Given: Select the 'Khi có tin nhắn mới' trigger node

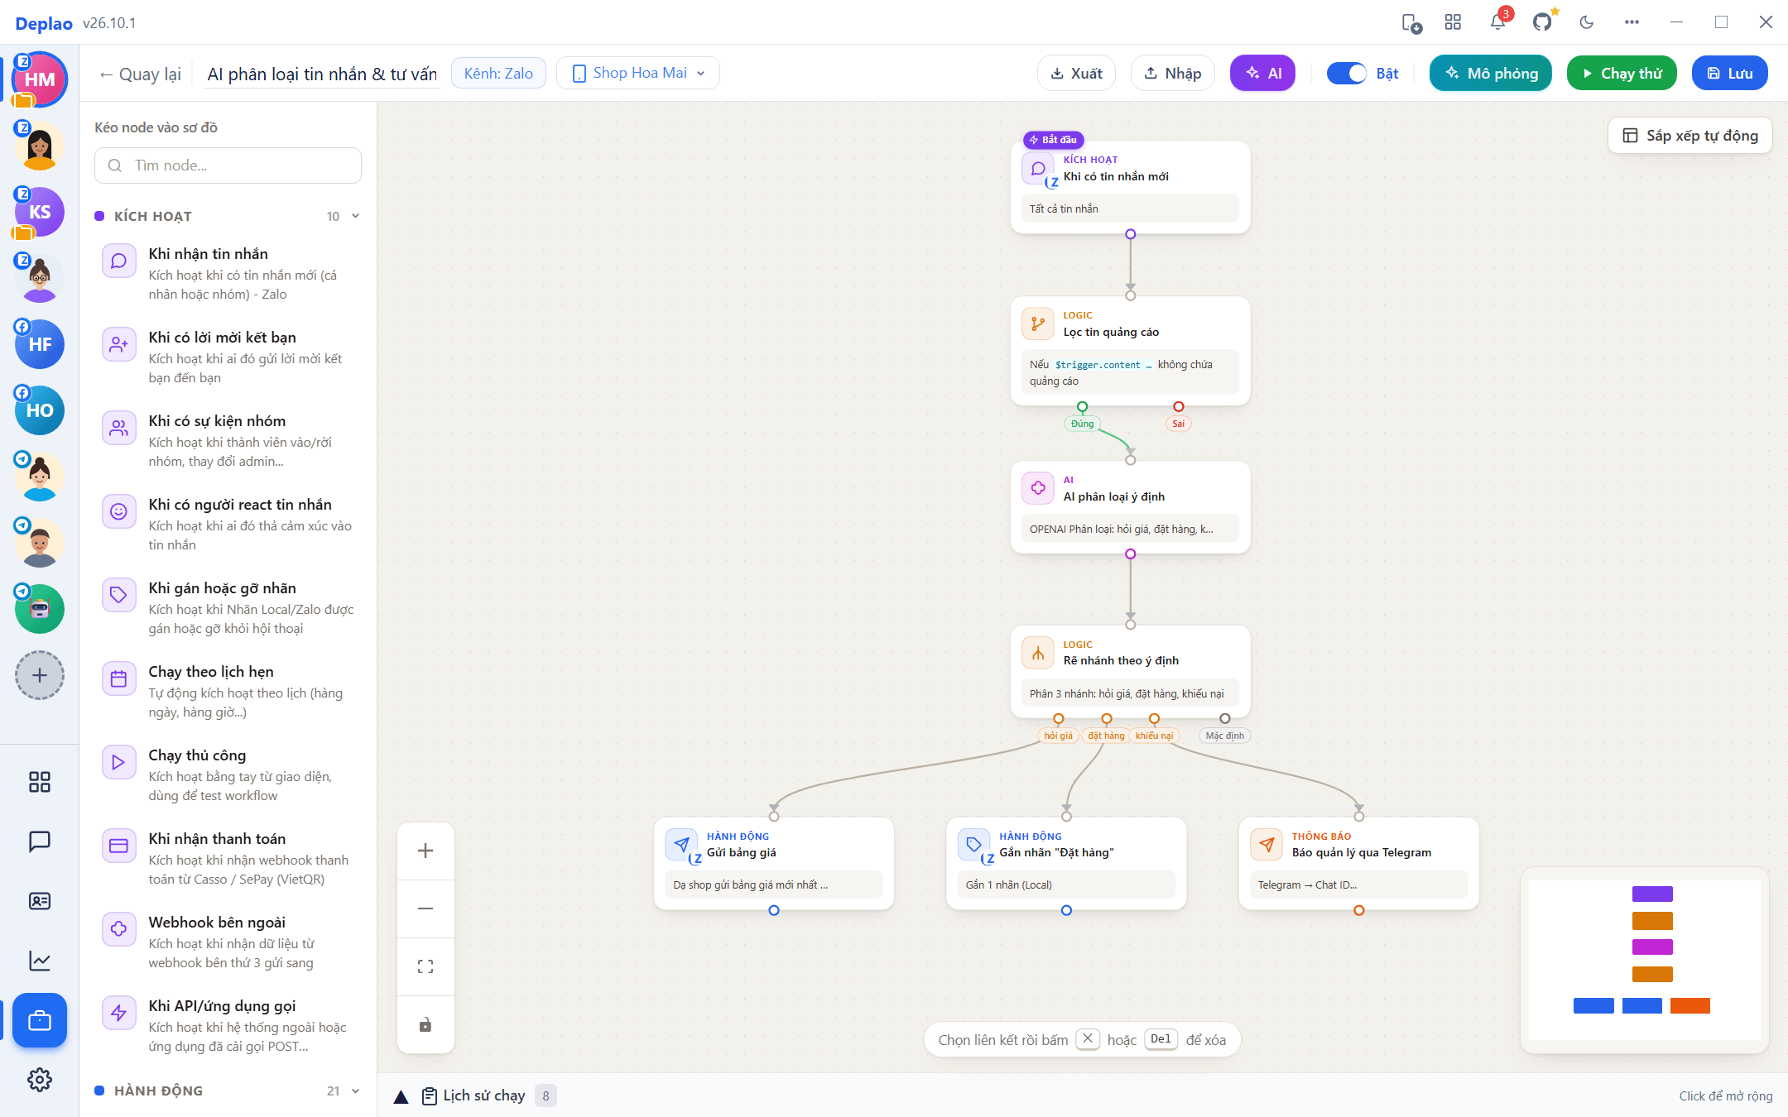Looking at the screenshot, I should click(1130, 187).
